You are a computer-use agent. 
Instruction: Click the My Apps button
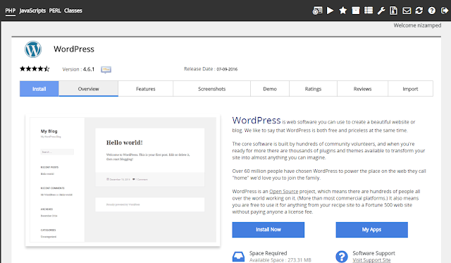coord(371,230)
